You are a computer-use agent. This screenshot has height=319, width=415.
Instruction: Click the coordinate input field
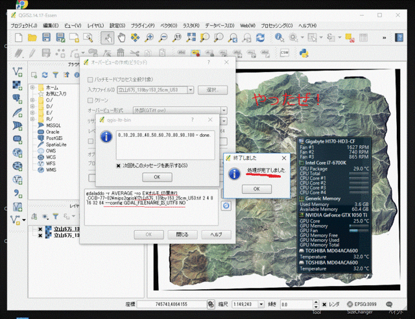171,305
